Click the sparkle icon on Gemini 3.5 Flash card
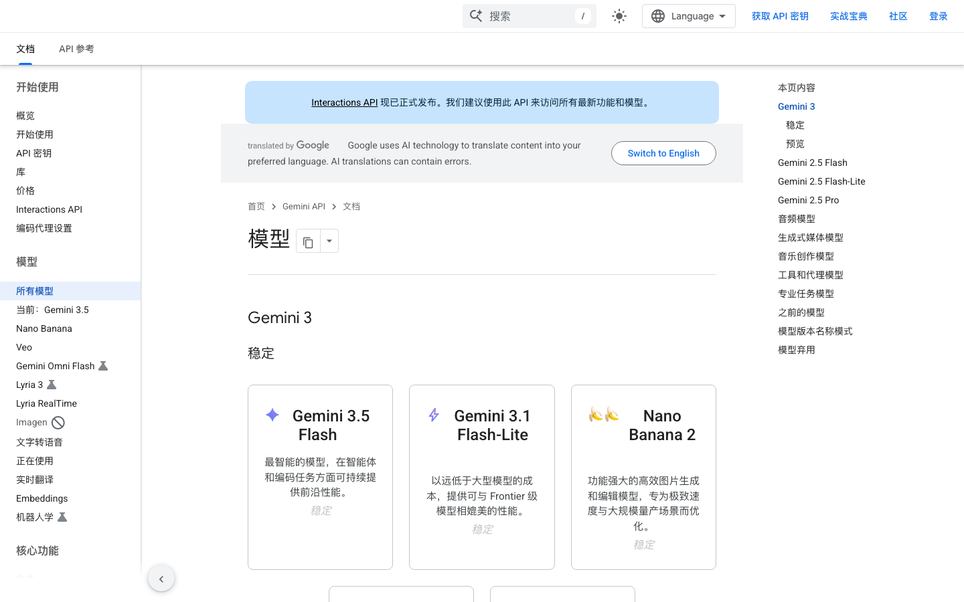Screen dimensions: 964x602 pyautogui.click(x=272, y=415)
